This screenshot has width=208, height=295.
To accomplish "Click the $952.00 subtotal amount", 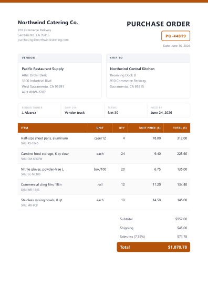I will pyautogui.click(x=181, y=219).
